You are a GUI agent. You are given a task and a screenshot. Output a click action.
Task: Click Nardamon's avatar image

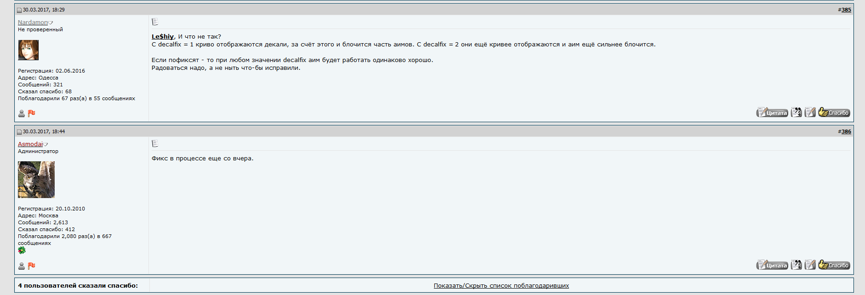click(28, 50)
